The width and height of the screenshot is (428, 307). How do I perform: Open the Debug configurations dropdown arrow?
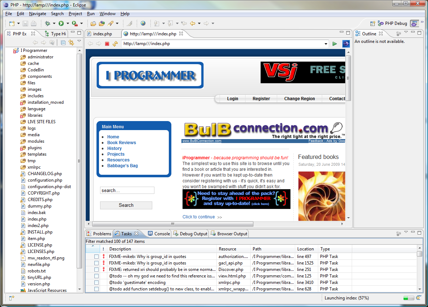pyautogui.click(x=54, y=23)
